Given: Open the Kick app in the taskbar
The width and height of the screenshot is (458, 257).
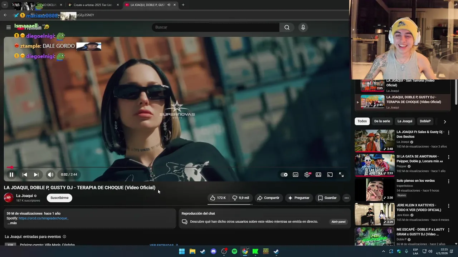Looking at the screenshot, I should click(x=255, y=251).
